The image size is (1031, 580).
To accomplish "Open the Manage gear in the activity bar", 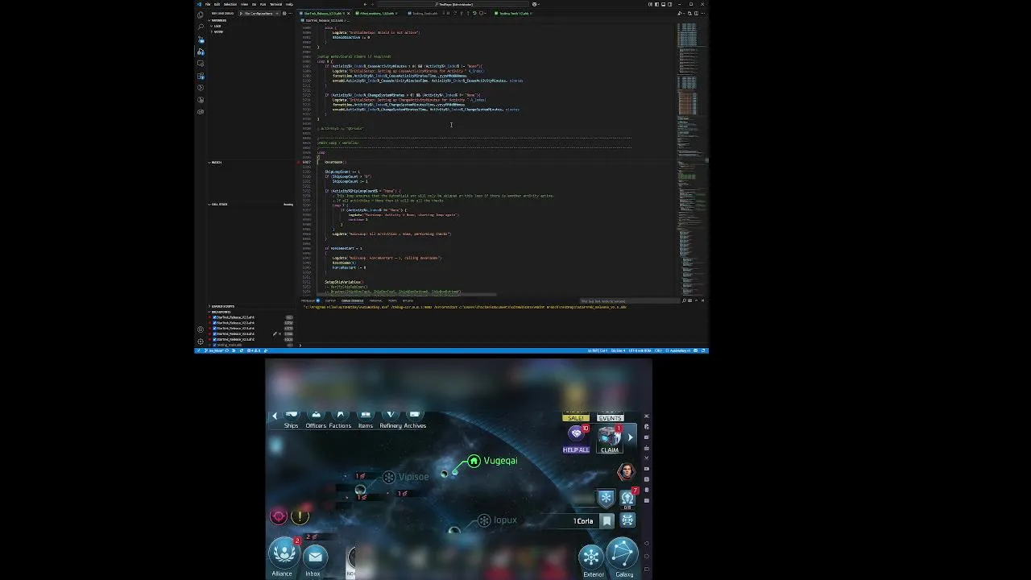I will [x=201, y=342].
